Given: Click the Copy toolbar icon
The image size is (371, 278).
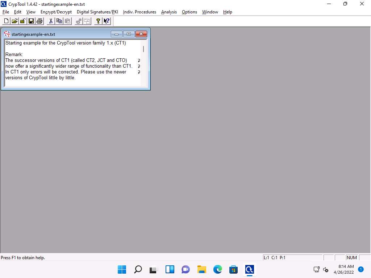Looking at the screenshot, I should pos(59,21).
